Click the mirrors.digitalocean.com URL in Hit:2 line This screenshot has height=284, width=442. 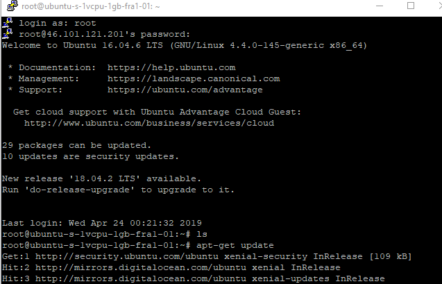pyautogui.click(x=141, y=267)
